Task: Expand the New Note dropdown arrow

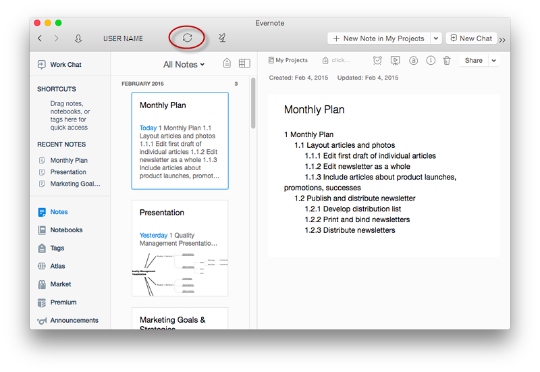Action: pos(435,38)
